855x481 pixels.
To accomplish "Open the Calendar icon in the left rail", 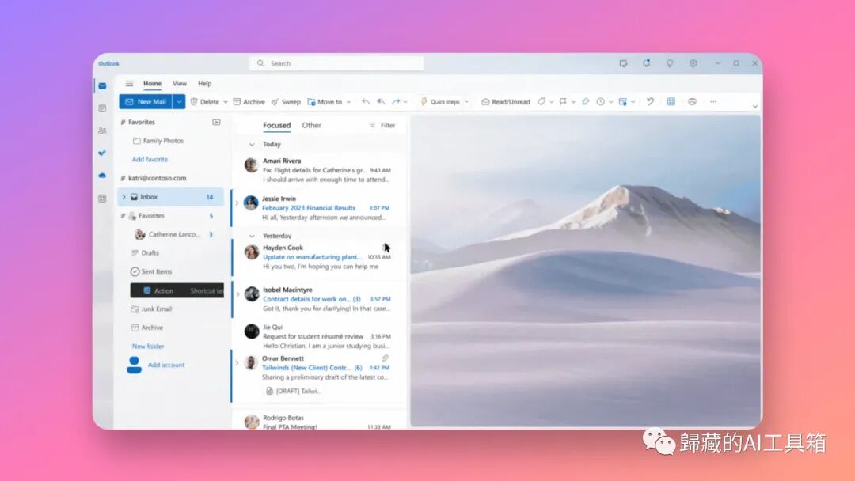I will pos(102,108).
